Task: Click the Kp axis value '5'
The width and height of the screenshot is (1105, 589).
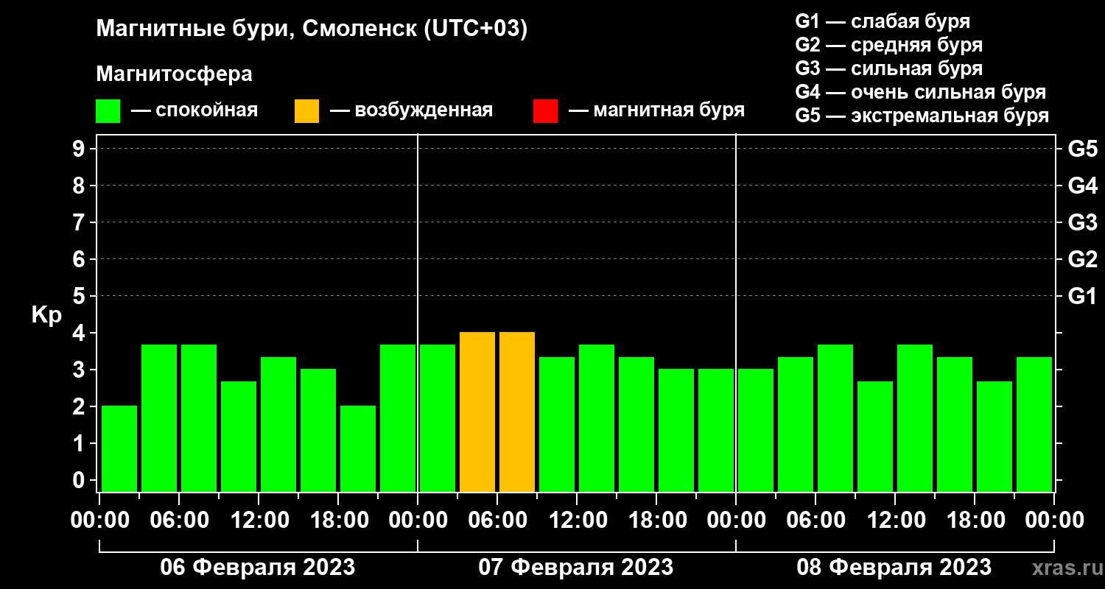Action: click(80, 296)
